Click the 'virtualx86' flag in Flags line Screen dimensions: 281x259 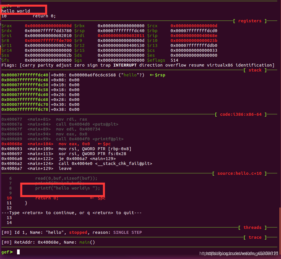point(220,65)
